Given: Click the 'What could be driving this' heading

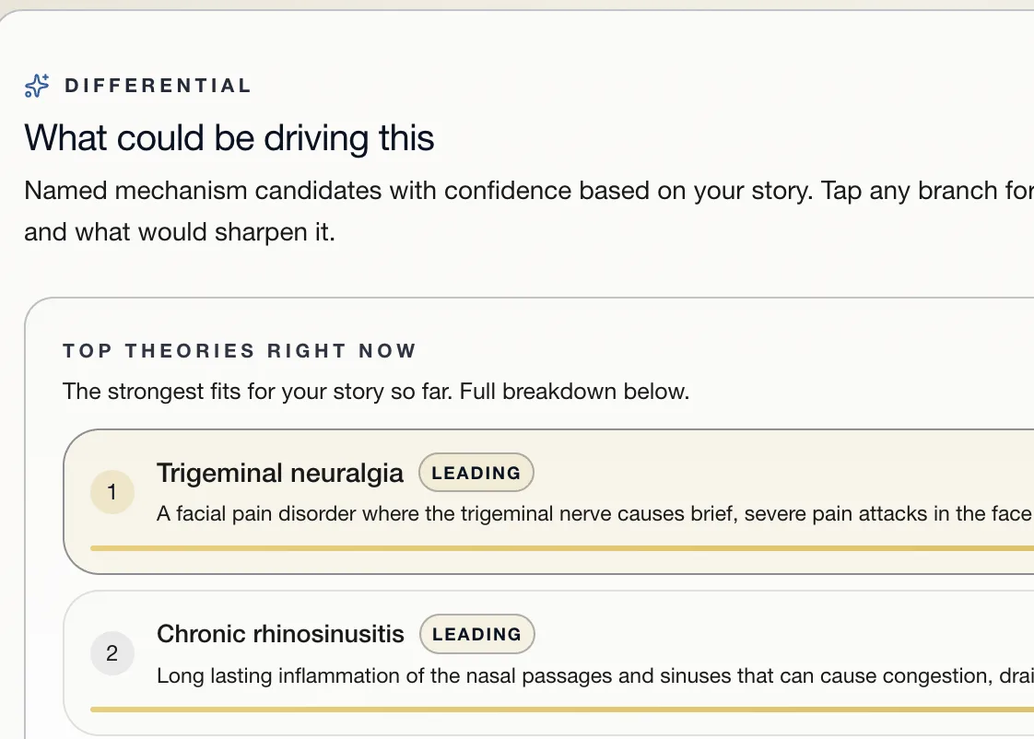Looking at the screenshot, I should [x=229, y=138].
